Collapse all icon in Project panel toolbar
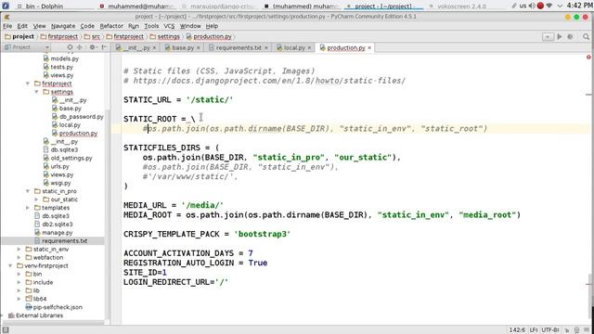The width and height of the screenshot is (594, 334). (79, 47)
